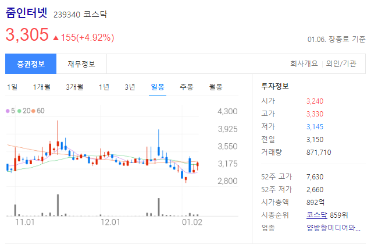Click the tallest red candlestick in mid-November
The image size is (371, 244).
point(58,137)
